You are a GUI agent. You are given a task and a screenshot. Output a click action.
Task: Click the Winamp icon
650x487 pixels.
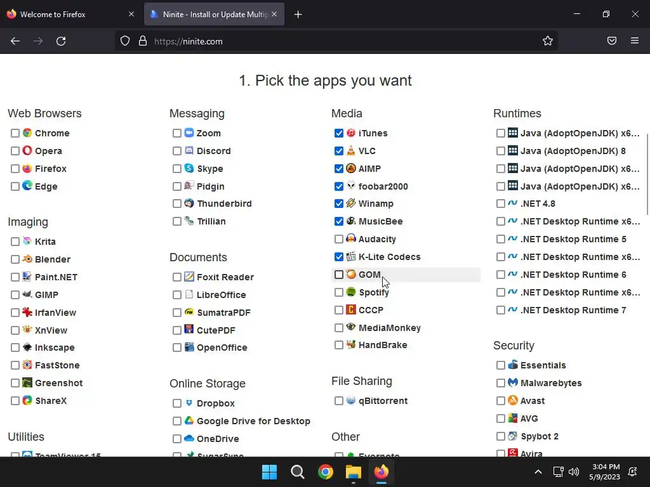[351, 204]
